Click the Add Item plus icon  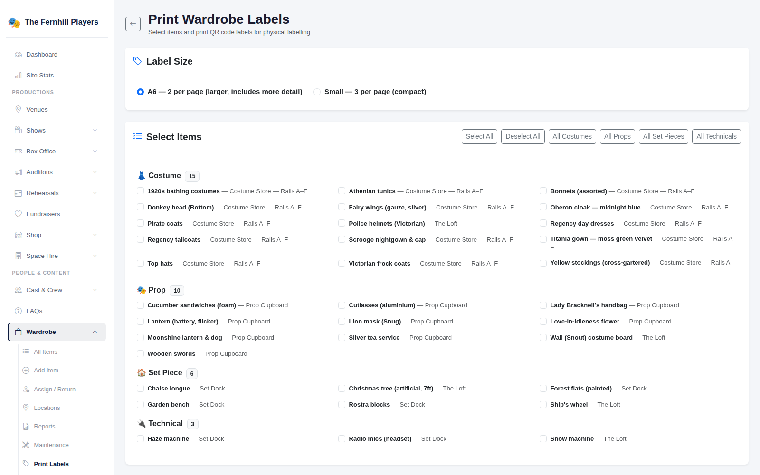point(26,370)
